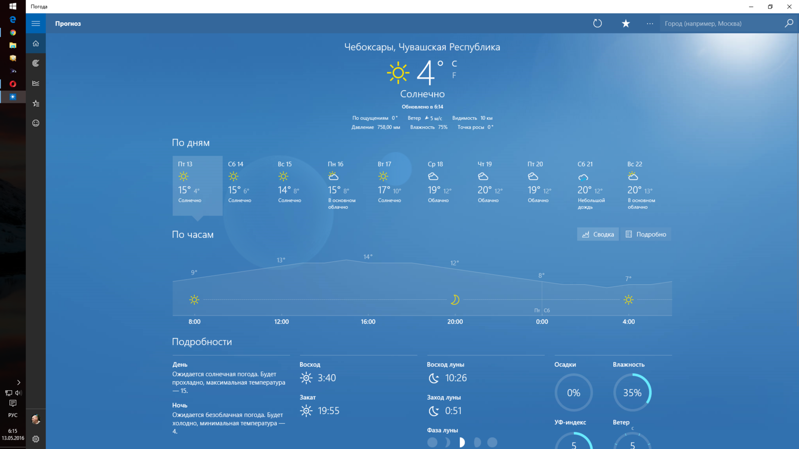Expand hidden tray icons chevron
799x449 pixels.
[x=18, y=383]
